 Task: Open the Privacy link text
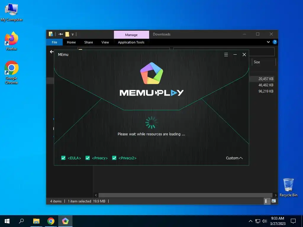[x=100, y=158]
